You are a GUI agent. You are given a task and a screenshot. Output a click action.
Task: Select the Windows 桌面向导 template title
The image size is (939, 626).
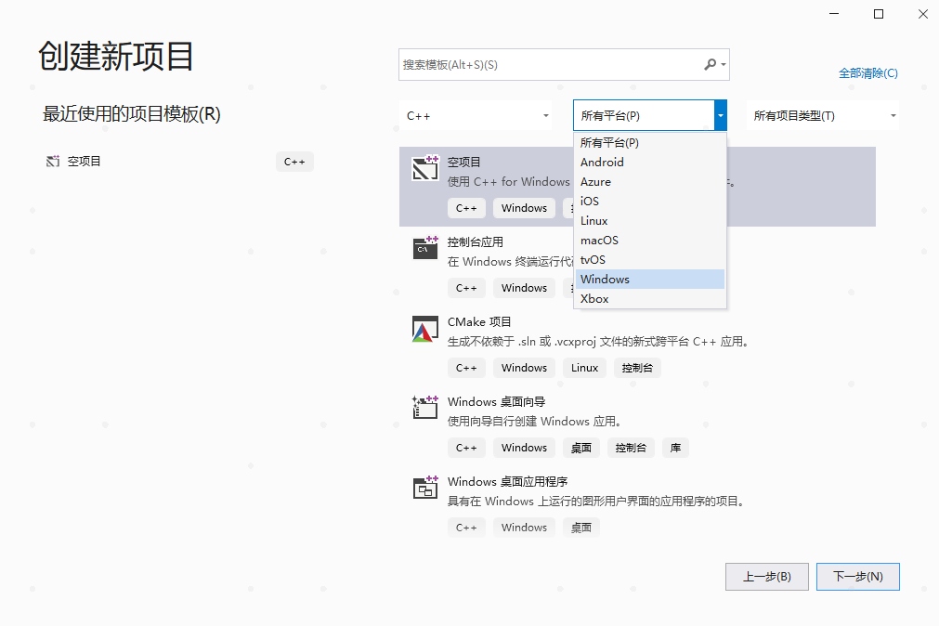497,401
